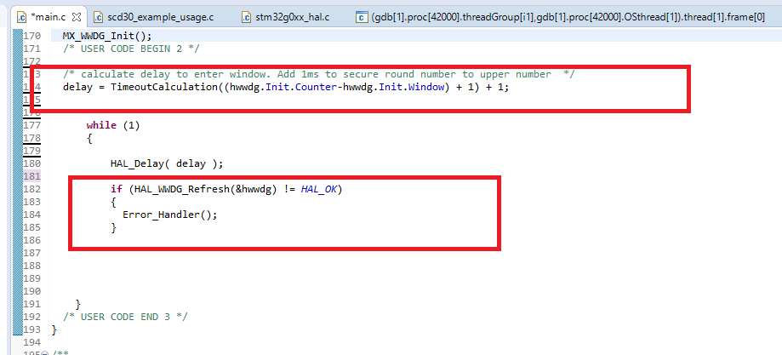Click the gdb frame tab icon
This screenshot has width=782, height=355.
pos(362,18)
